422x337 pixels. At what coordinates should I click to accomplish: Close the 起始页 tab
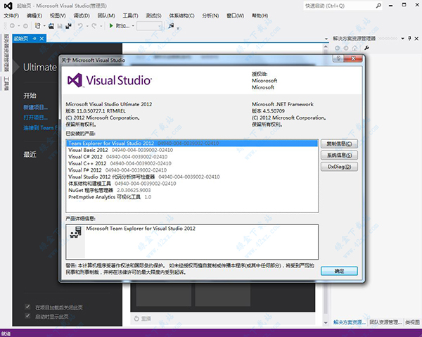(x=41, y=39)
